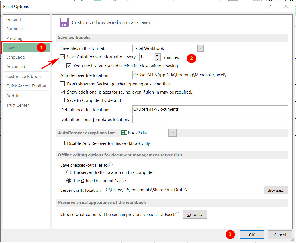
Task: Enable Don't show the Backstage checkbox
Action: tap(62, 84)
